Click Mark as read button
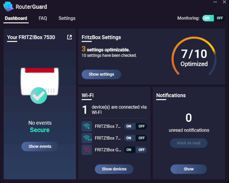This screenshot has width=229, height=183. coord(189,143)
